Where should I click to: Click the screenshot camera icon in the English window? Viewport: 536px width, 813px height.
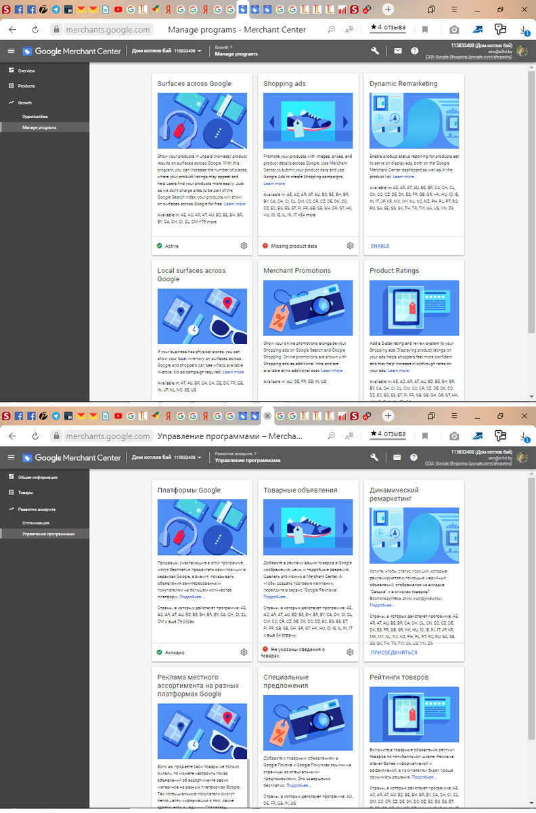(454, 30)
